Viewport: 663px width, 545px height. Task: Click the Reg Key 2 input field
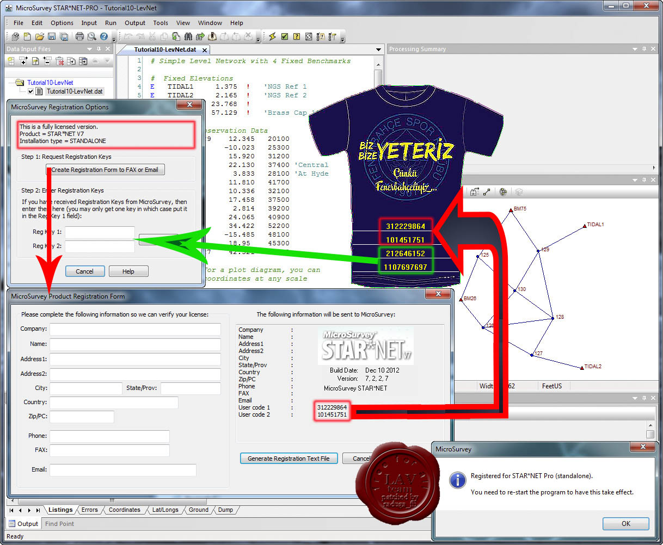click(100, 246)
